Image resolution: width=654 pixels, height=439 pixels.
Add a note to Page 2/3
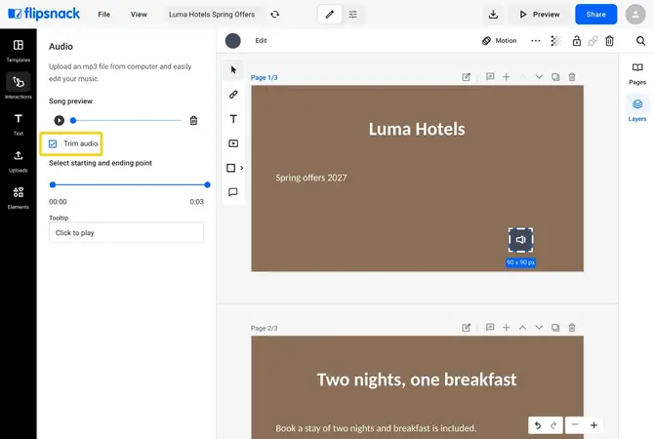point(490,328)
